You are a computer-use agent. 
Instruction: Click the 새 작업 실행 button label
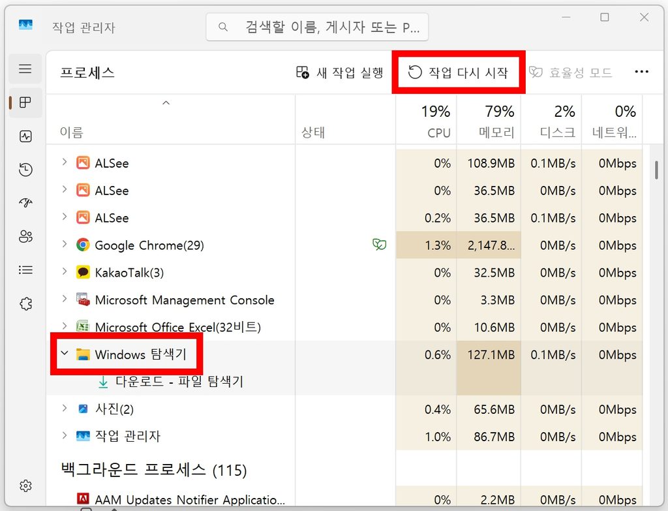pos(350,72)
